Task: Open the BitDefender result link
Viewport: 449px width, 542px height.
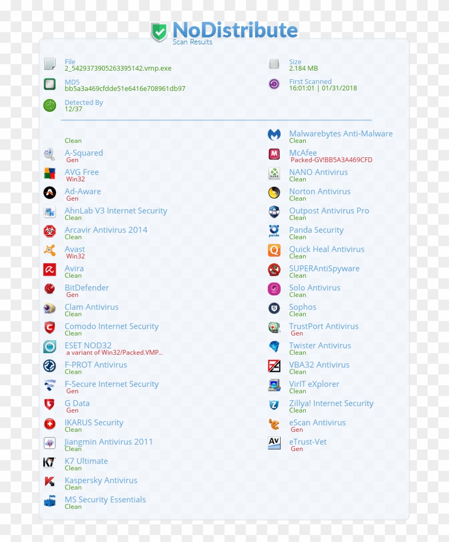Action: point(87,288)
